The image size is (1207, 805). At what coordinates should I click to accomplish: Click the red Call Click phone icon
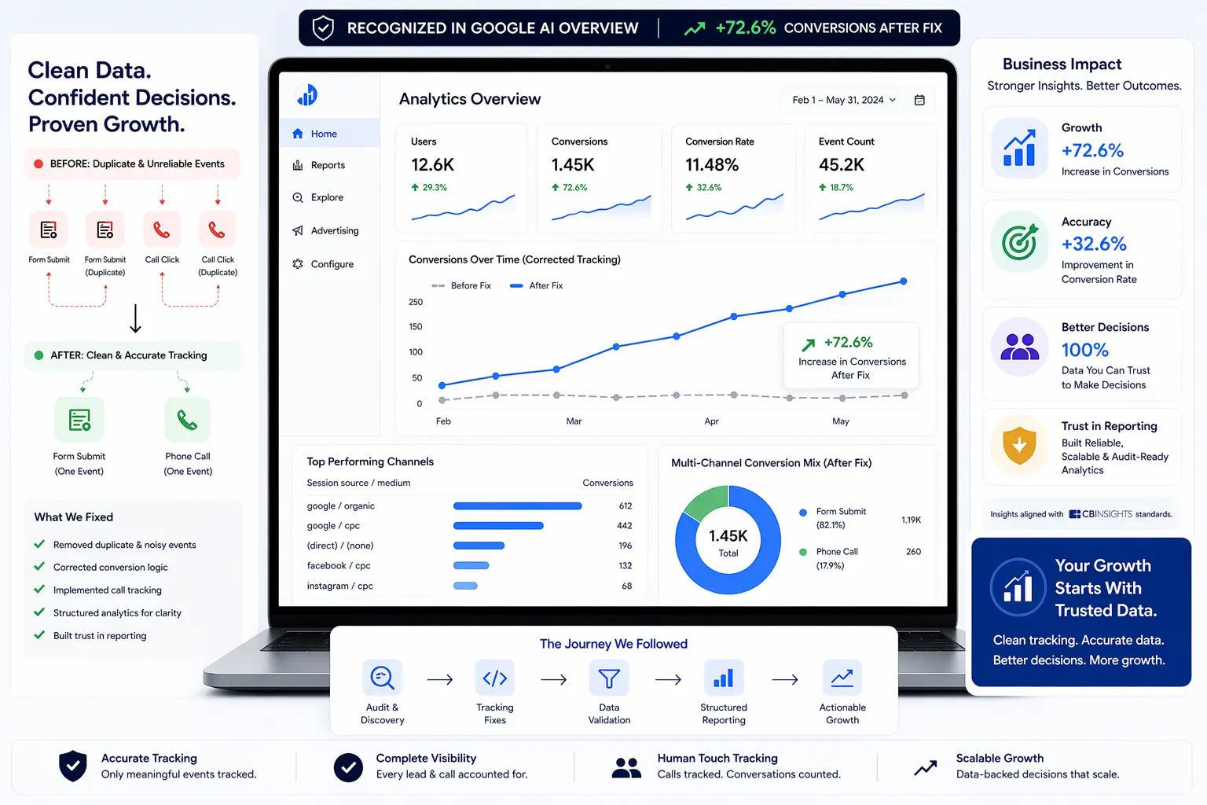[162, 230]
